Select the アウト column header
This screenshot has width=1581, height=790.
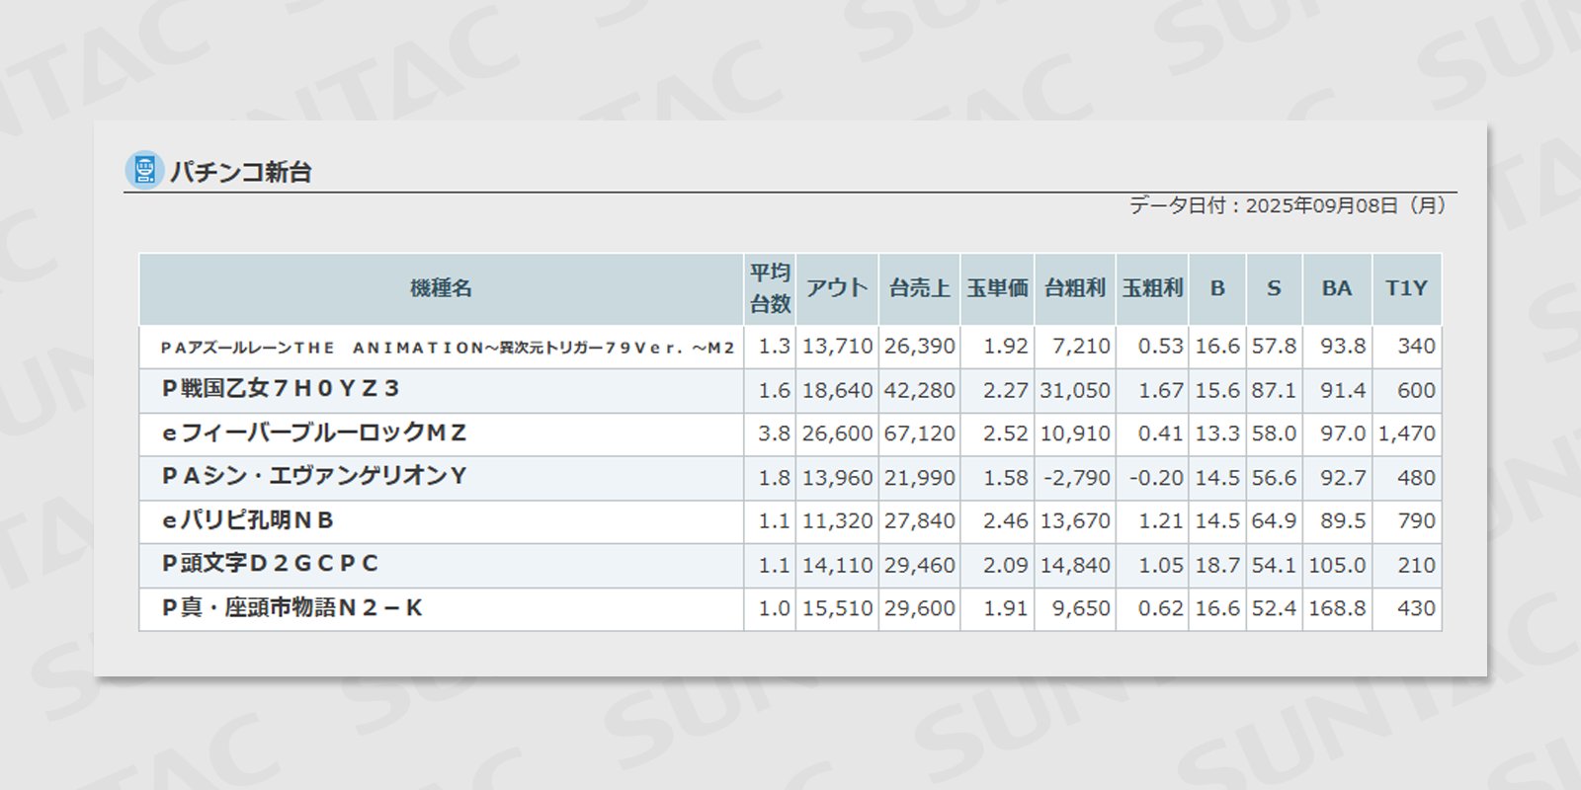[837, 288]
